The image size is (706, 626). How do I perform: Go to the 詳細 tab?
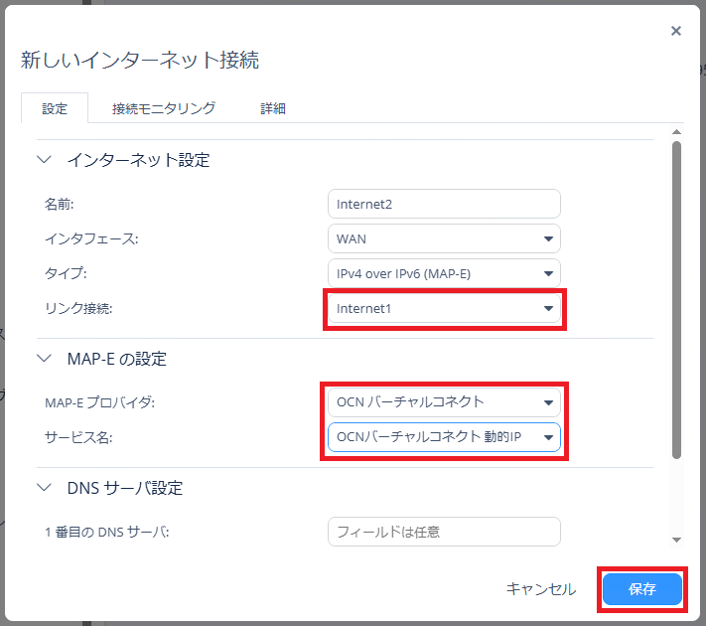coord(273,108)
